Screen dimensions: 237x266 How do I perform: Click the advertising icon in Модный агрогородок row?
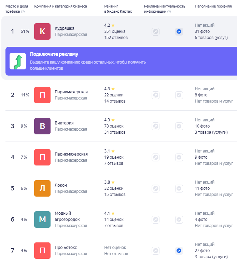pyautogui.click(x=155, y=220)
